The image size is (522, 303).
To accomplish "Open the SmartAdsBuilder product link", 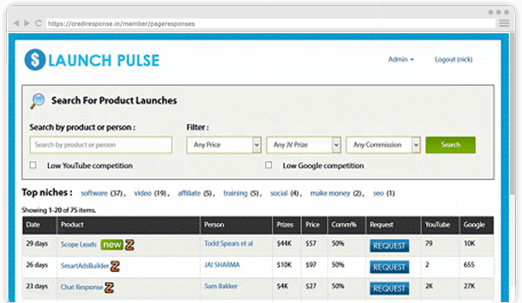I will (85, 266).
